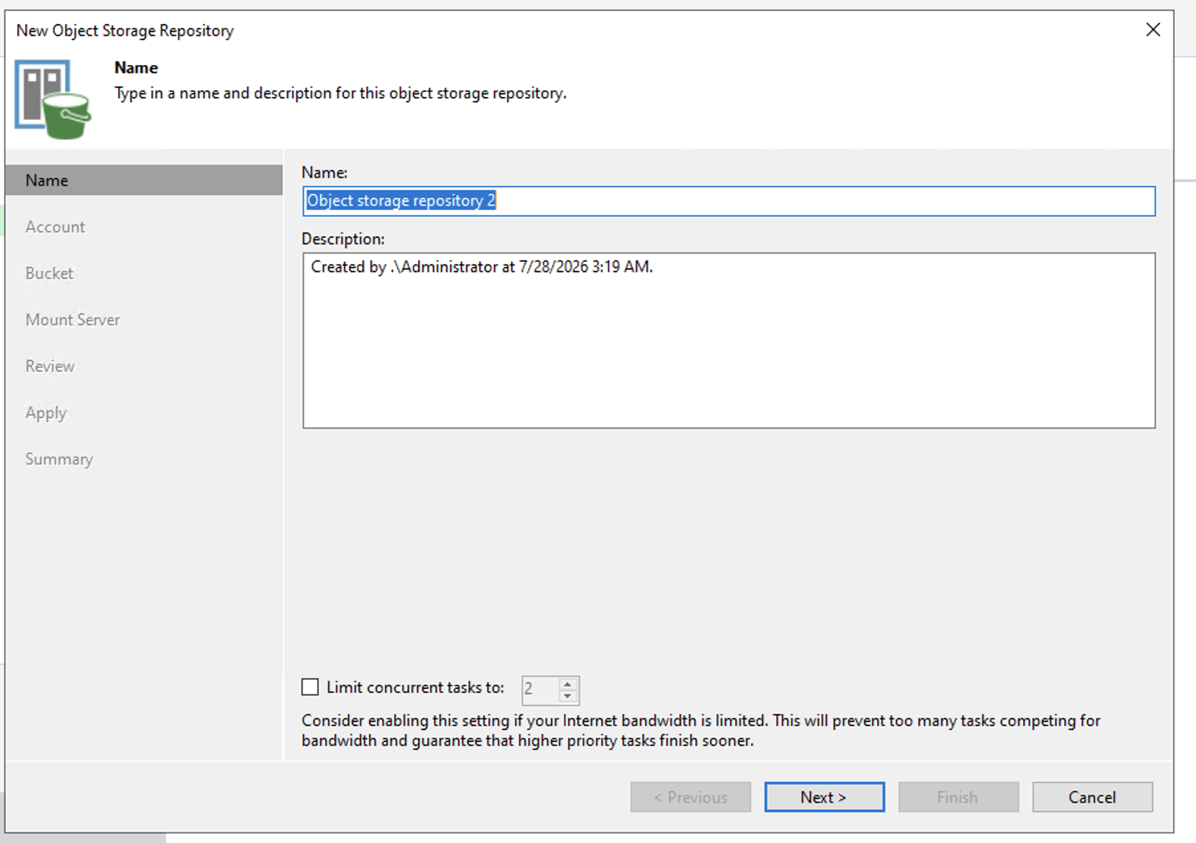Click the 'Type in a name and description' subtitle
The image size is (1196, 843).
coord(340,93)
